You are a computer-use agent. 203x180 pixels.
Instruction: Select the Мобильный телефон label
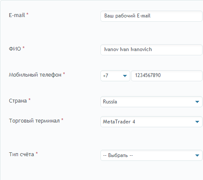pos(35,75)
